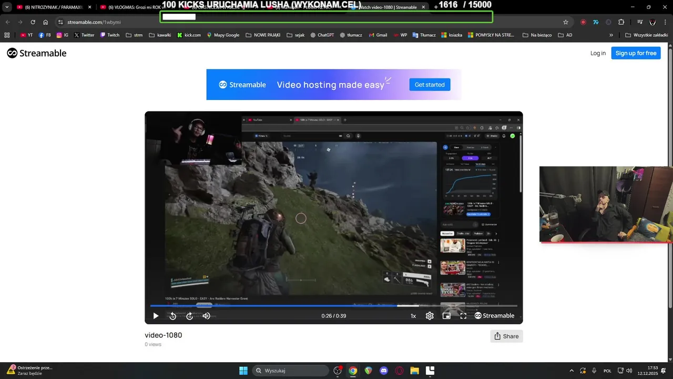Open the Twitch bookmark
The width and height of the screenshot is (673, 379).
(109, 35)
